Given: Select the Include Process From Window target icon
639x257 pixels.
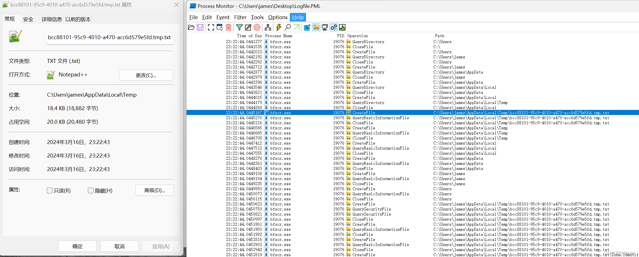Looking at the screenshot, I should (x=257, y=27).
